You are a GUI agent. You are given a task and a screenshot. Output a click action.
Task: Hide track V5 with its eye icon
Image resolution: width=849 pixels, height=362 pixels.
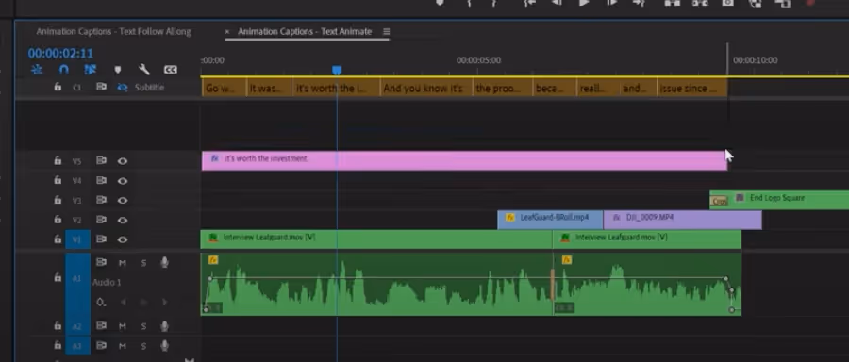click(x=123, y=160)
